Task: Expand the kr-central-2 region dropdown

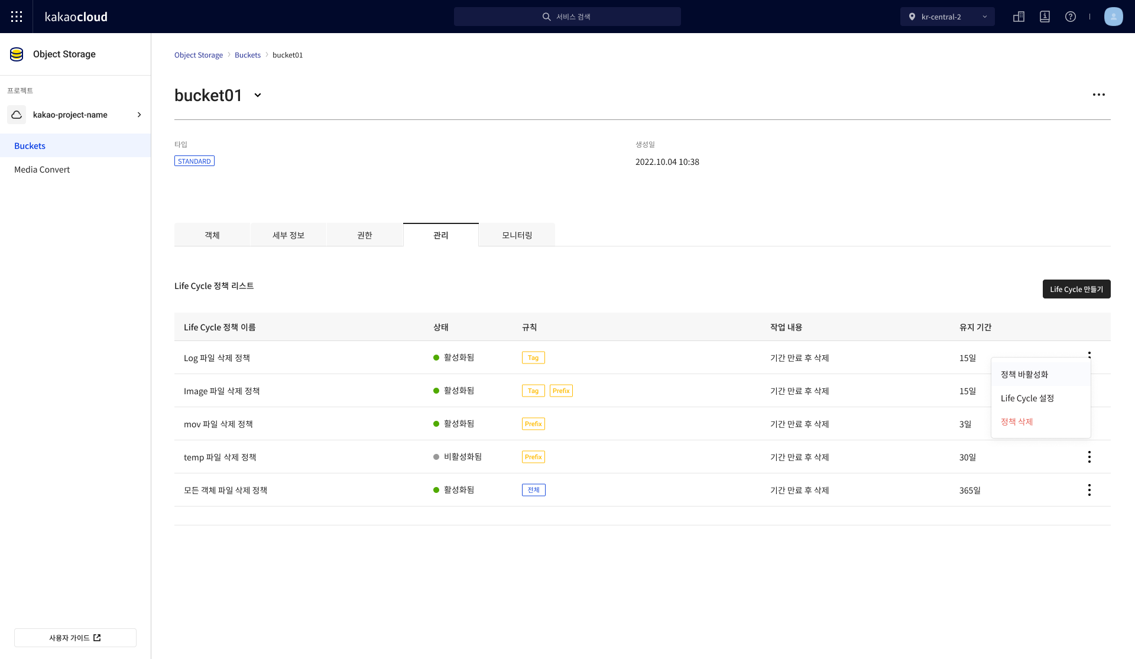Action: pyautogui.click(x=948, y=17)
